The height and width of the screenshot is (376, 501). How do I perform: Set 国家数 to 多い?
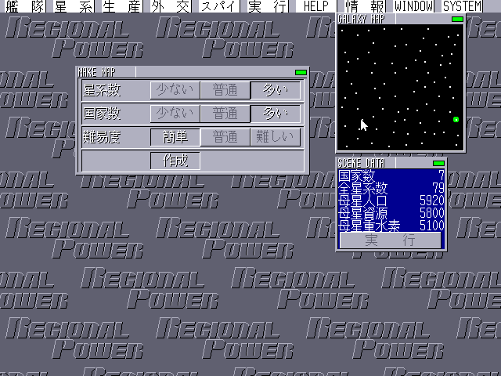coord(276,114)
